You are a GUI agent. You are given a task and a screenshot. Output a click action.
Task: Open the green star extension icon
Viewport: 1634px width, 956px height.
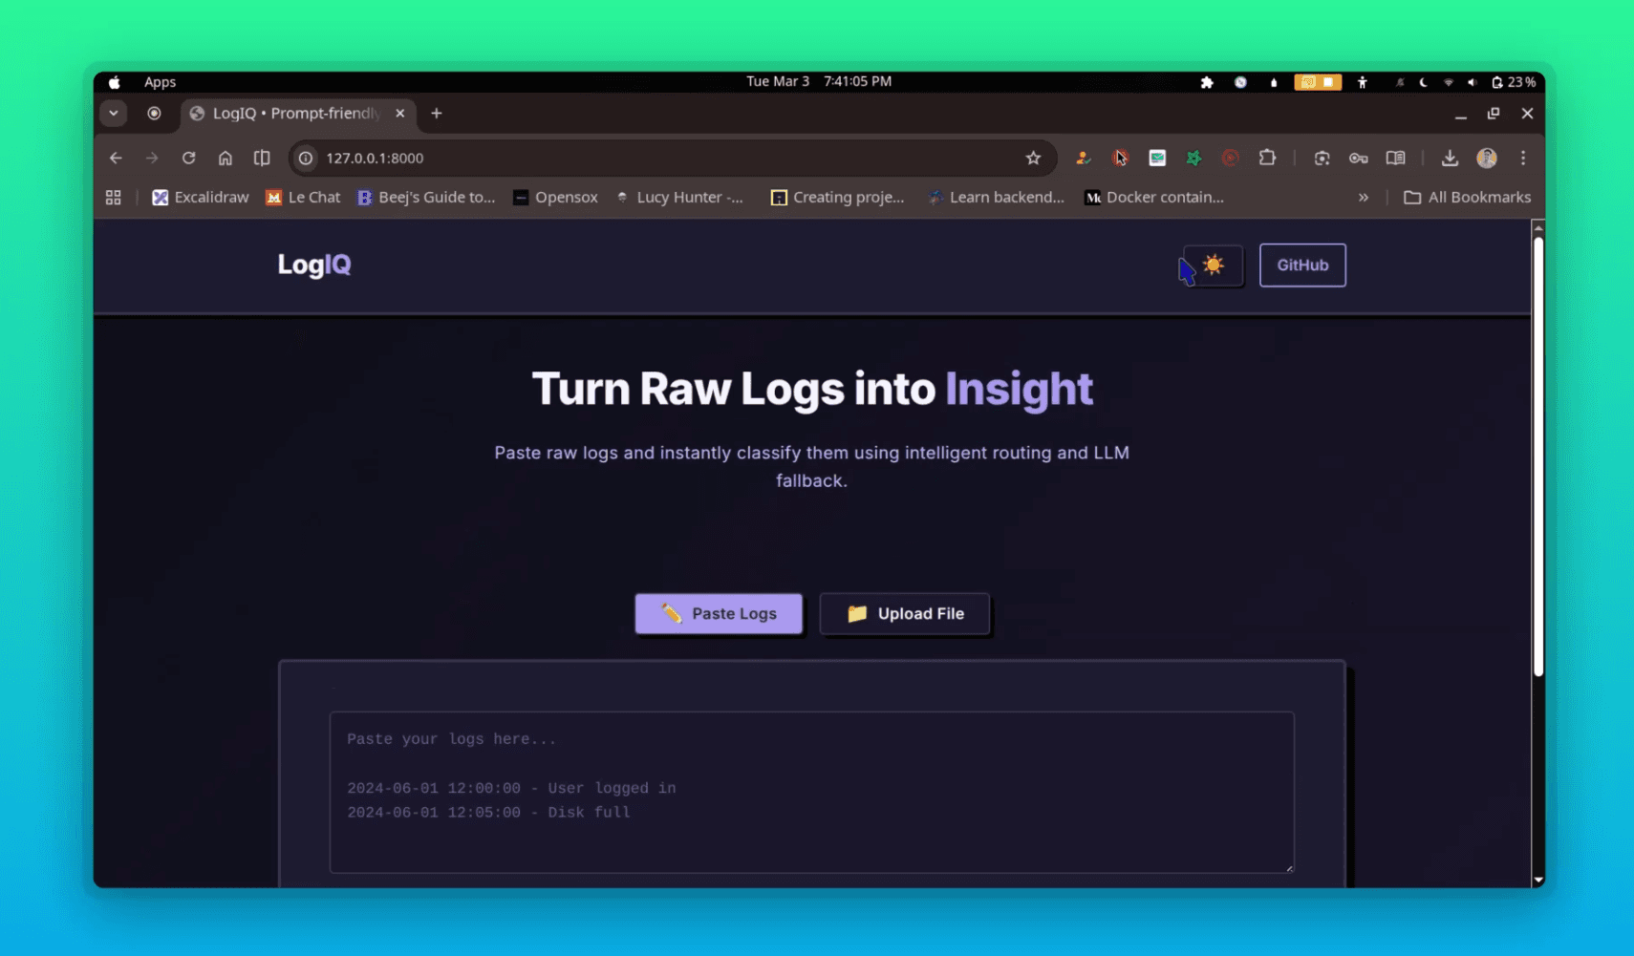click(x=1193, y=159)
